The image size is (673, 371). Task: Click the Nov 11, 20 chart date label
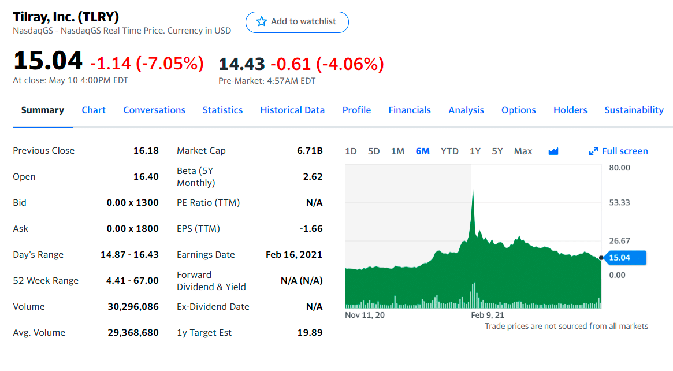(365, 315)
